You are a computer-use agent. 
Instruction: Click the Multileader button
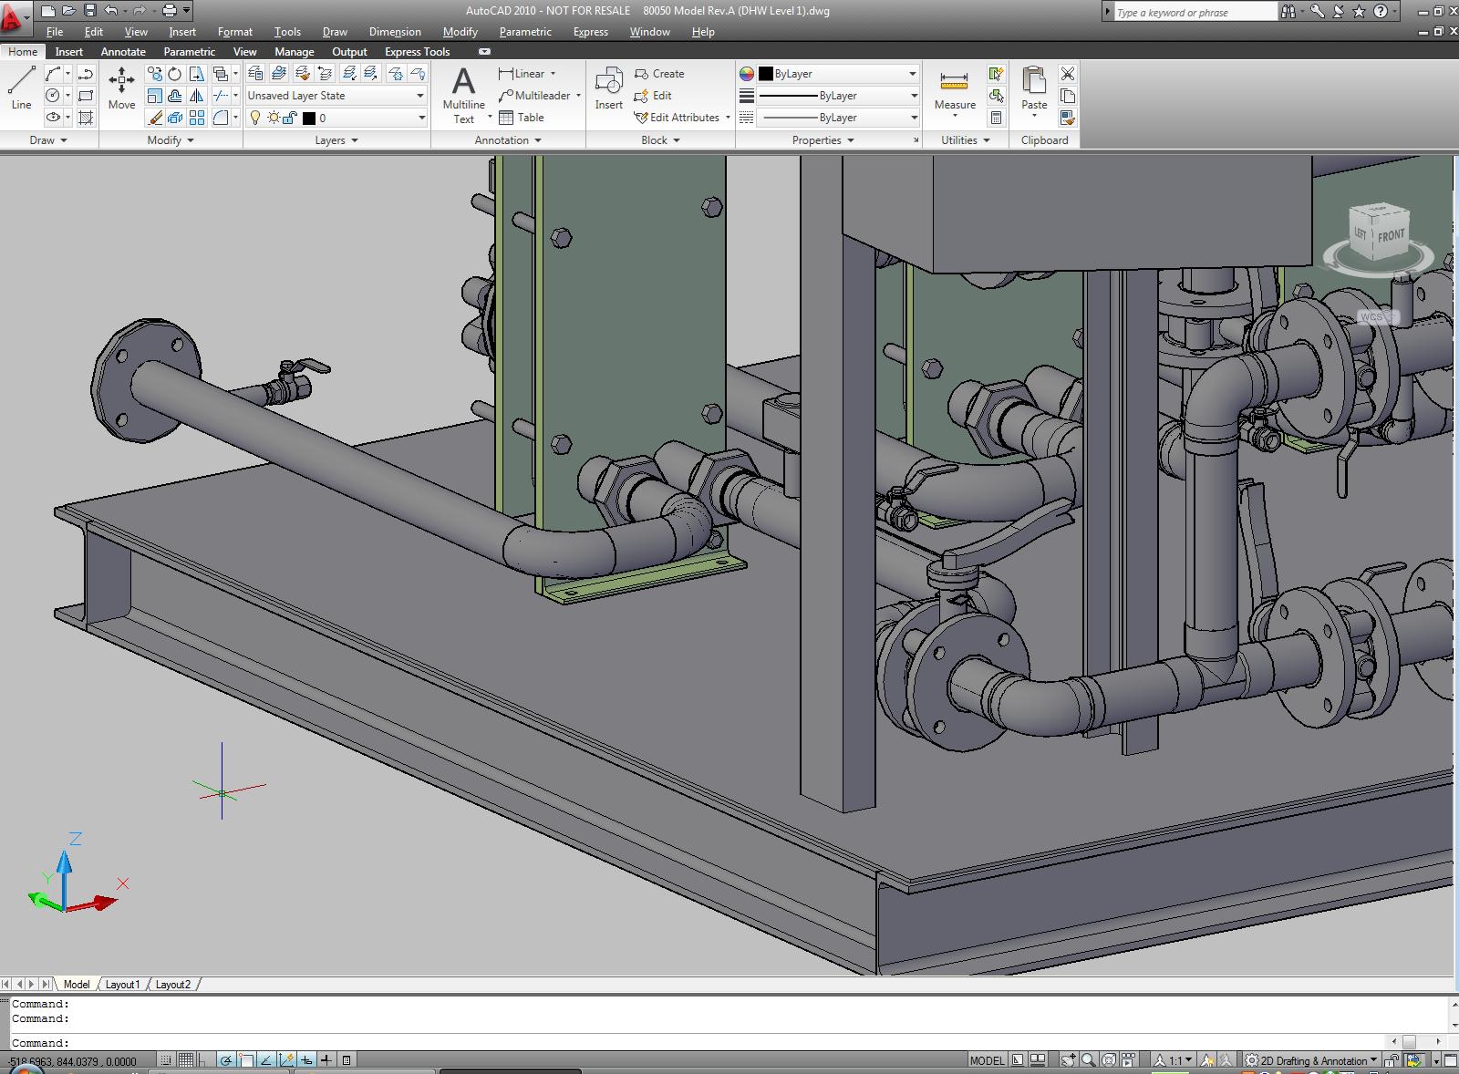[535, 96]
